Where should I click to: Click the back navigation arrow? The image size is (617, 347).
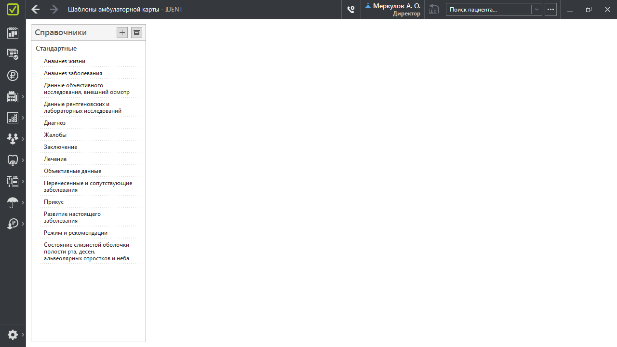(36, 10)
